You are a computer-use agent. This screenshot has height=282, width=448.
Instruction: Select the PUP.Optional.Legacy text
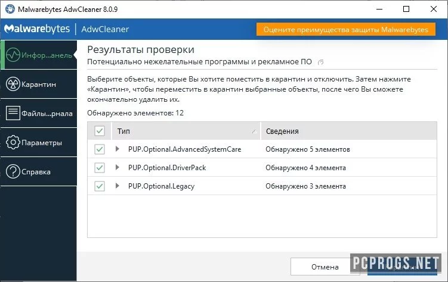161,186
